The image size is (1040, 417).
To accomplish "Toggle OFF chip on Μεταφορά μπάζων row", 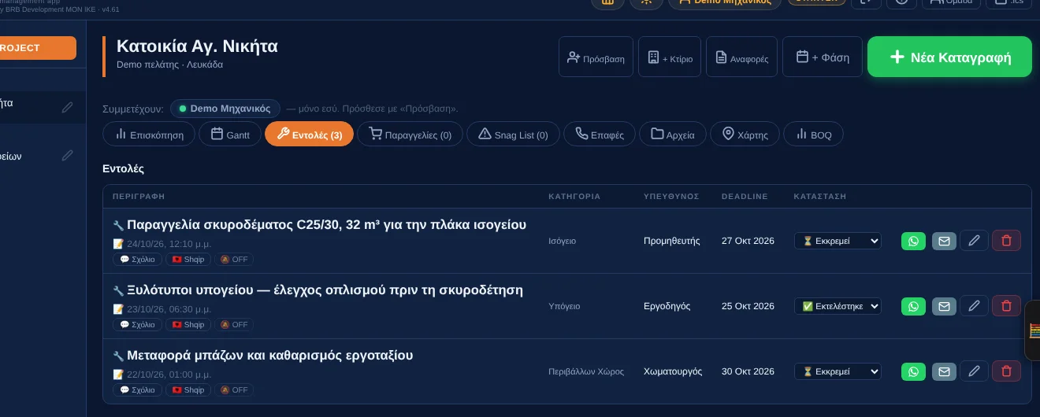I will (x=234, y=389).
